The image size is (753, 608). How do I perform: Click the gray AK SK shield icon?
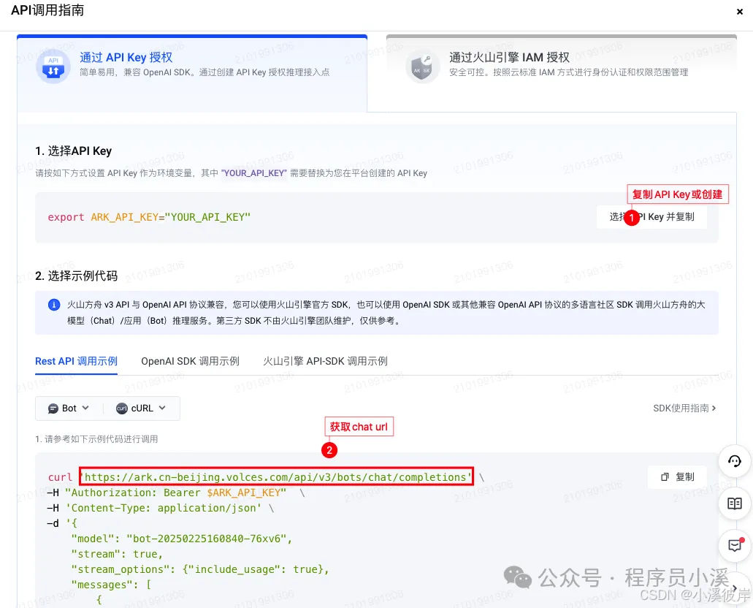pos(423,66)
